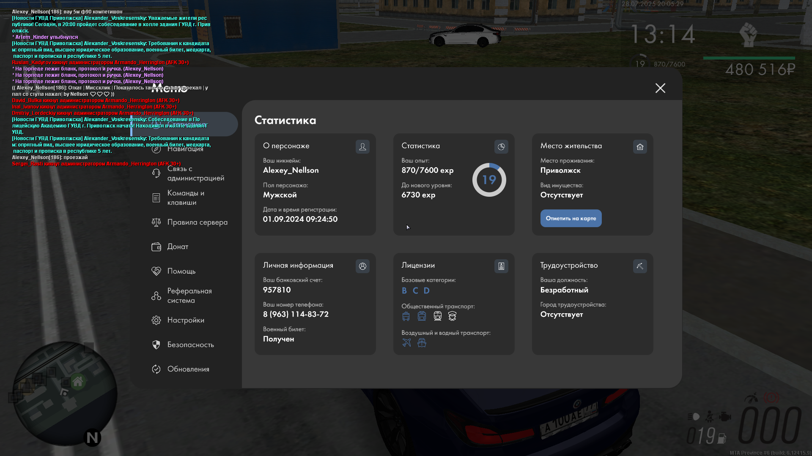Screen dimensions: 812x456
Task: Click the Получен military ticket status
Action: [278, 339]
